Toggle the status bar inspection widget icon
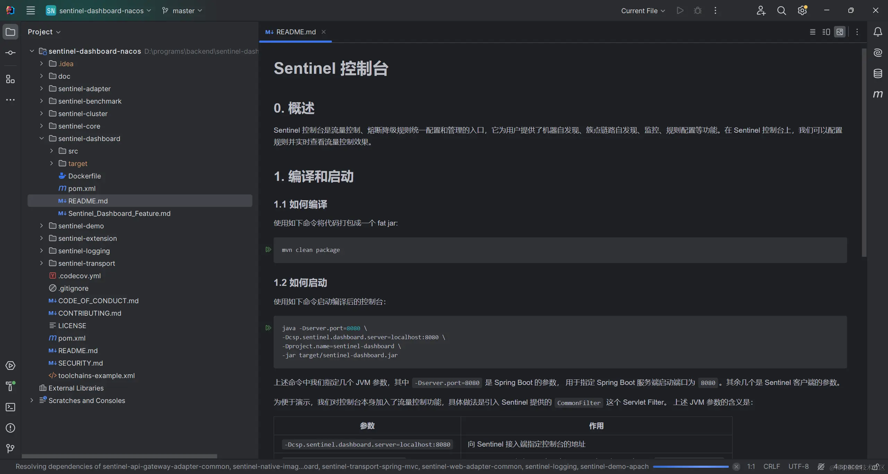Screen dimensions: 888x474 click(821, 467)
